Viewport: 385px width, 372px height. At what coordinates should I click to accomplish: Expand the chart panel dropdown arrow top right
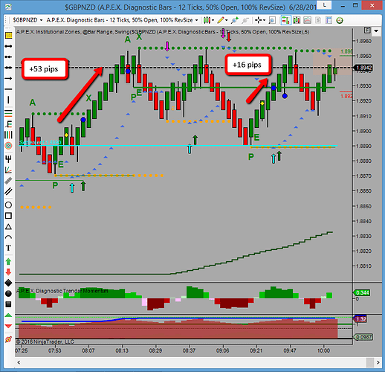(x=376, y=31)
